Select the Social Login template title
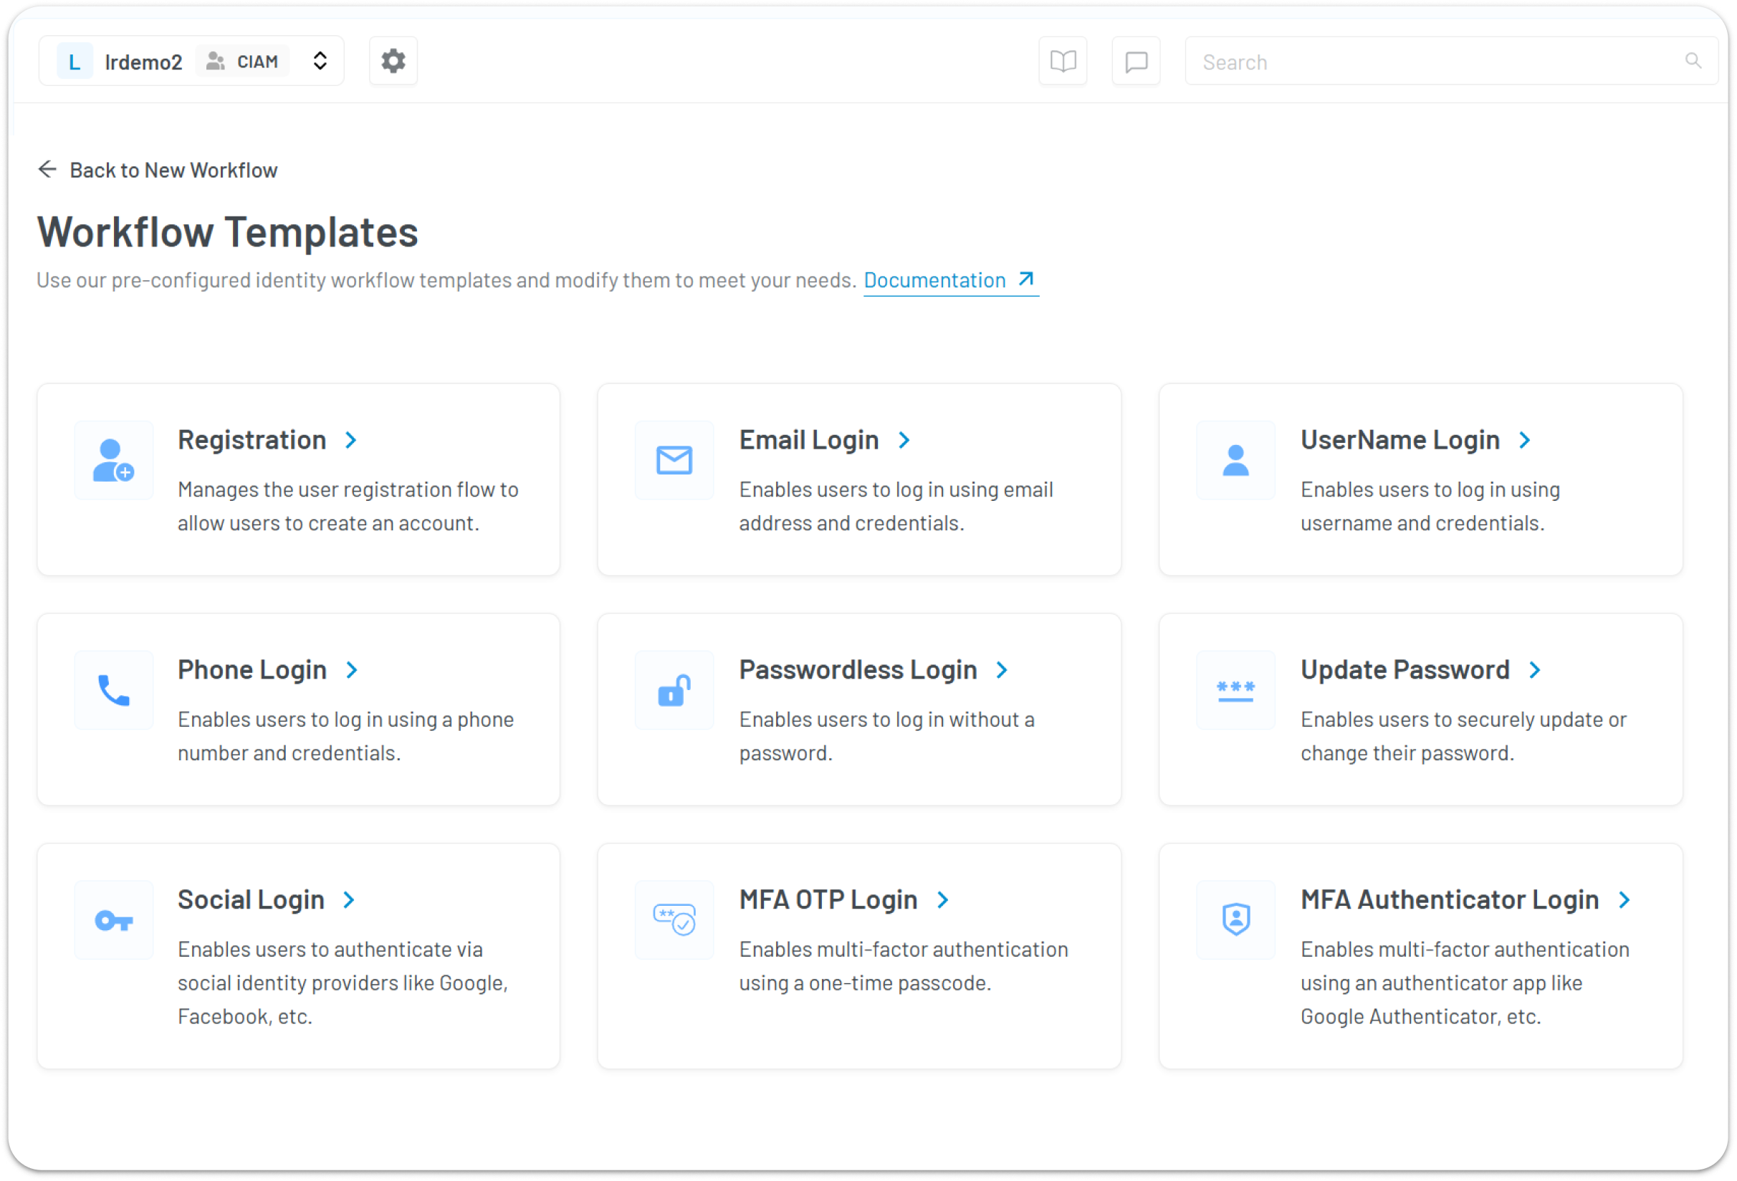The height and width of the screenshot is (1181, 1737). [x=251, y=900]
